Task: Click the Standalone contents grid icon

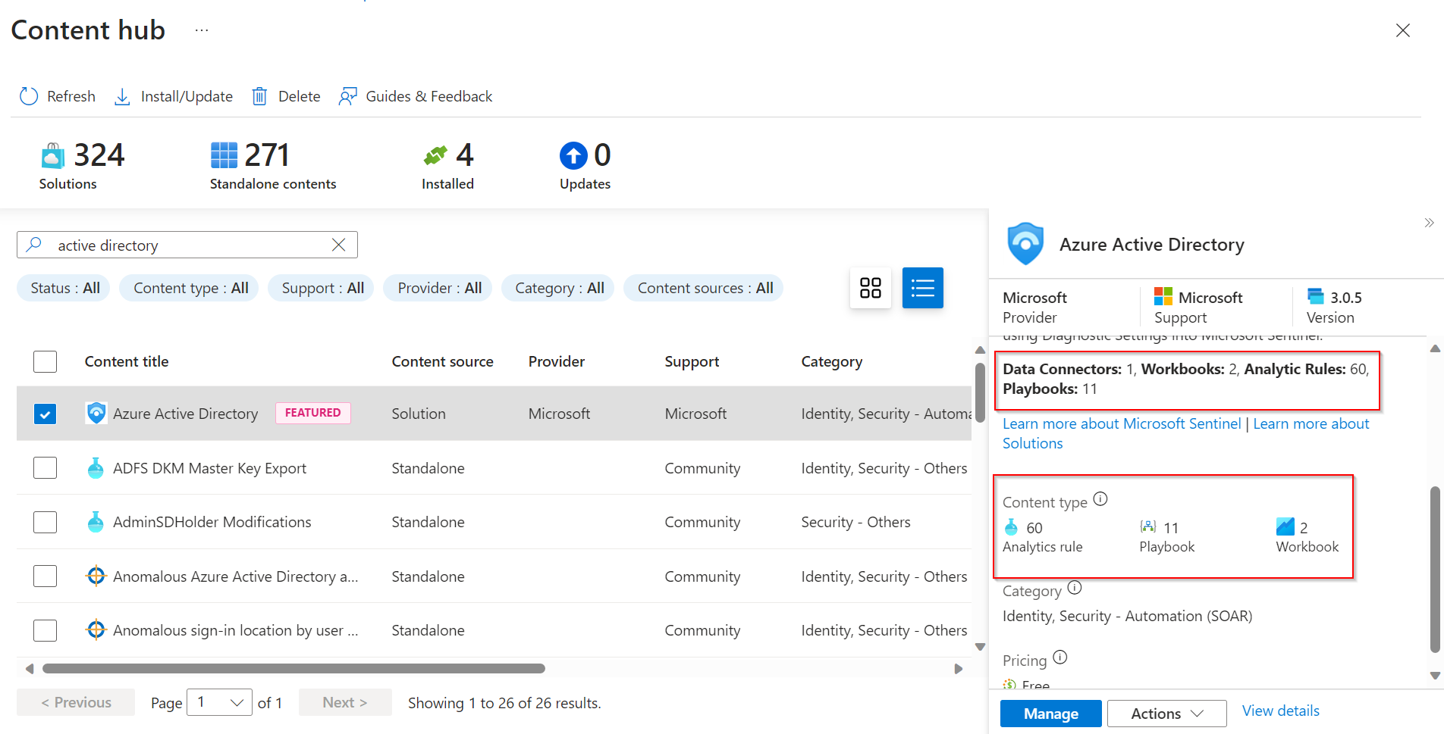Action: [x=224, y=155]
